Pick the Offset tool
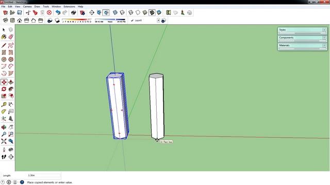The height and width of the screenshot is (185, 330). 11,96
